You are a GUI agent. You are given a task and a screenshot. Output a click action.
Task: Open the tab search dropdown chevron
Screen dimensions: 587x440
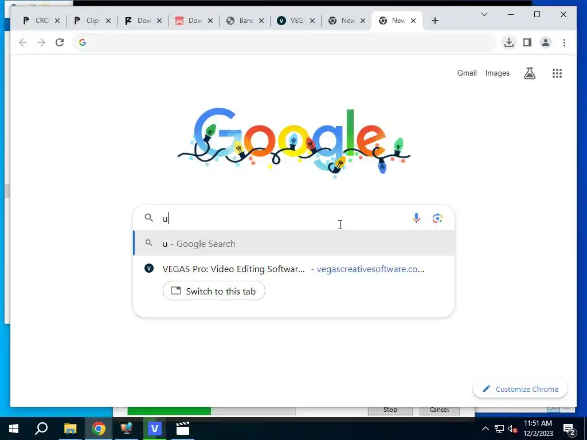point(484,14)
